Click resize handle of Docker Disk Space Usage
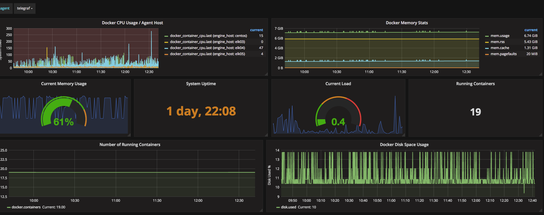Screen dimensions: 544x215 click(x=541, y=210)
